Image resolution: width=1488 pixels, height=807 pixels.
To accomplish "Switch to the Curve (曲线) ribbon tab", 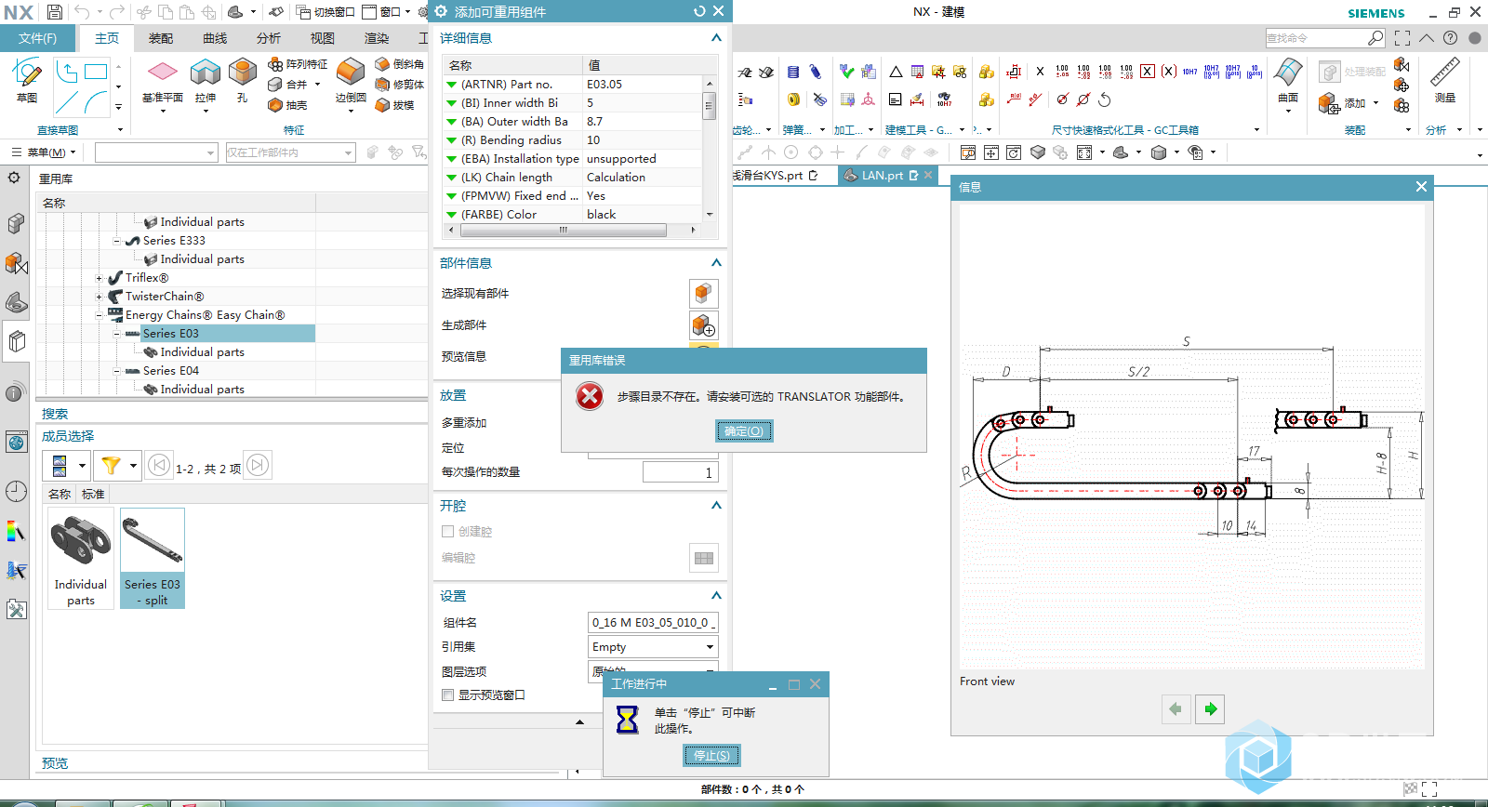I will click(x=215, y=38).
